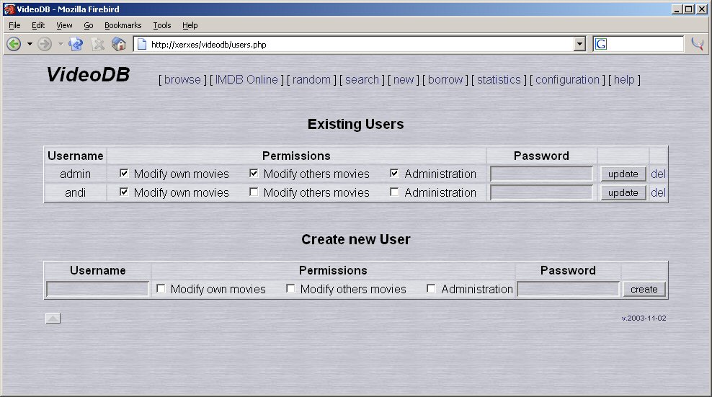Screen dimensions: 712x397
Task: Open the browse link
Action: [182, 79]
